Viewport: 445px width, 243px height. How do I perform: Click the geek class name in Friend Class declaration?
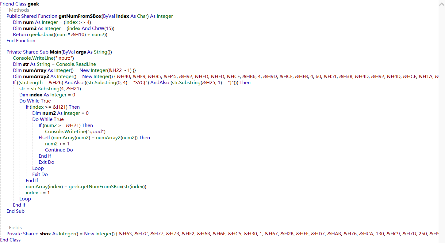(33, 4)
